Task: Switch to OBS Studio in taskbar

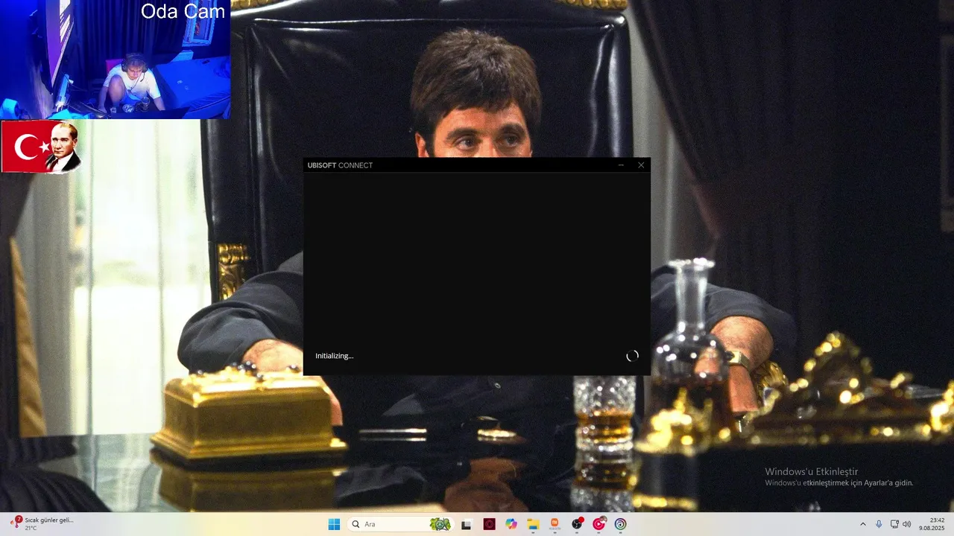Action: (577, 524)
